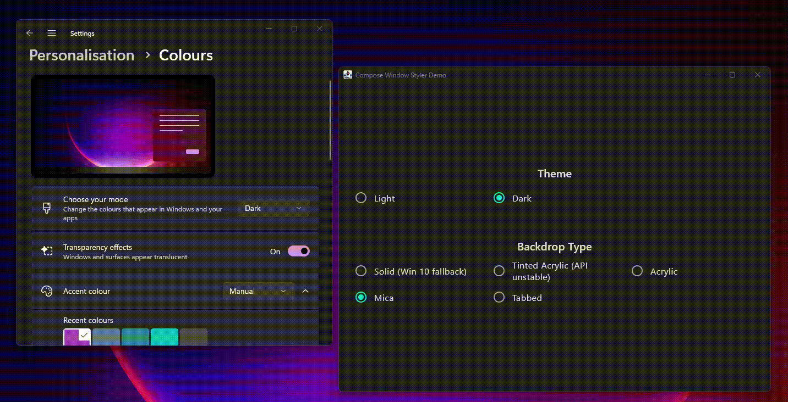The height and width of the screenshot is (402, 788).
Task: Minimize the Settings window
Action: 269,29
